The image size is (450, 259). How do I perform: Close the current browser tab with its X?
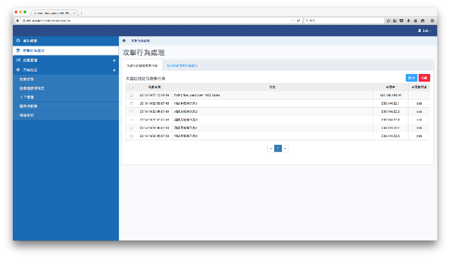[x=74, y=13]
